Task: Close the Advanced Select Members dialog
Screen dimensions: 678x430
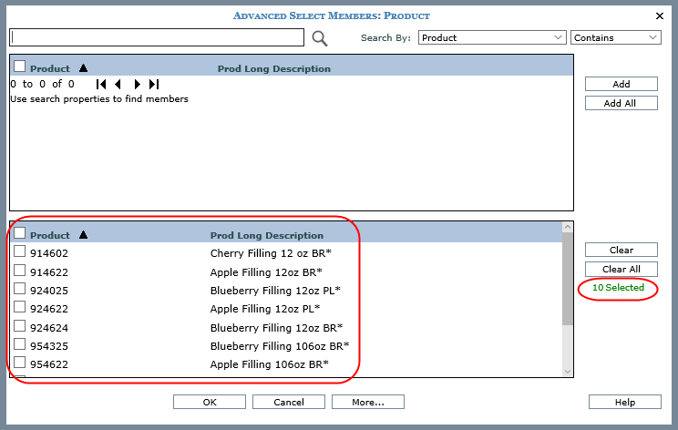Action: point(660,16)
